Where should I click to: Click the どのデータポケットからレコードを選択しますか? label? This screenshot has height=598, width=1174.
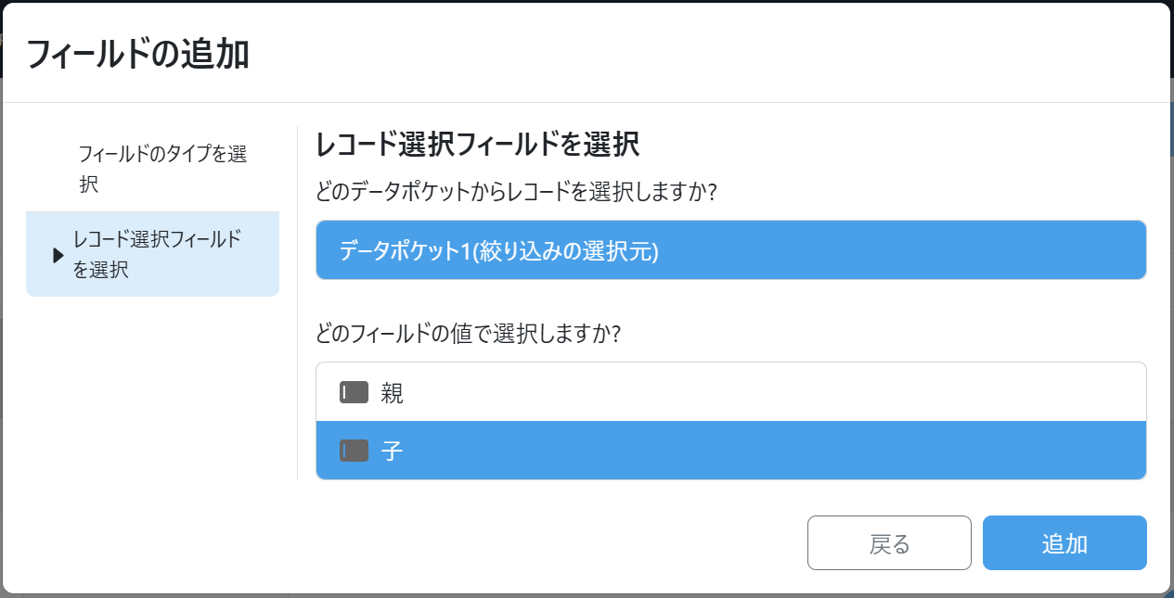click(519, 192)
